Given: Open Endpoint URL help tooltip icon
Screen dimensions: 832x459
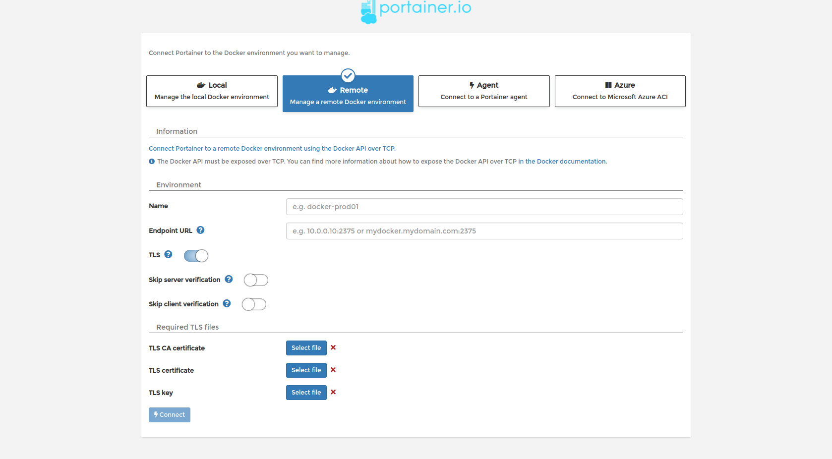Looking at the screenshot, I should click(200, 230).
